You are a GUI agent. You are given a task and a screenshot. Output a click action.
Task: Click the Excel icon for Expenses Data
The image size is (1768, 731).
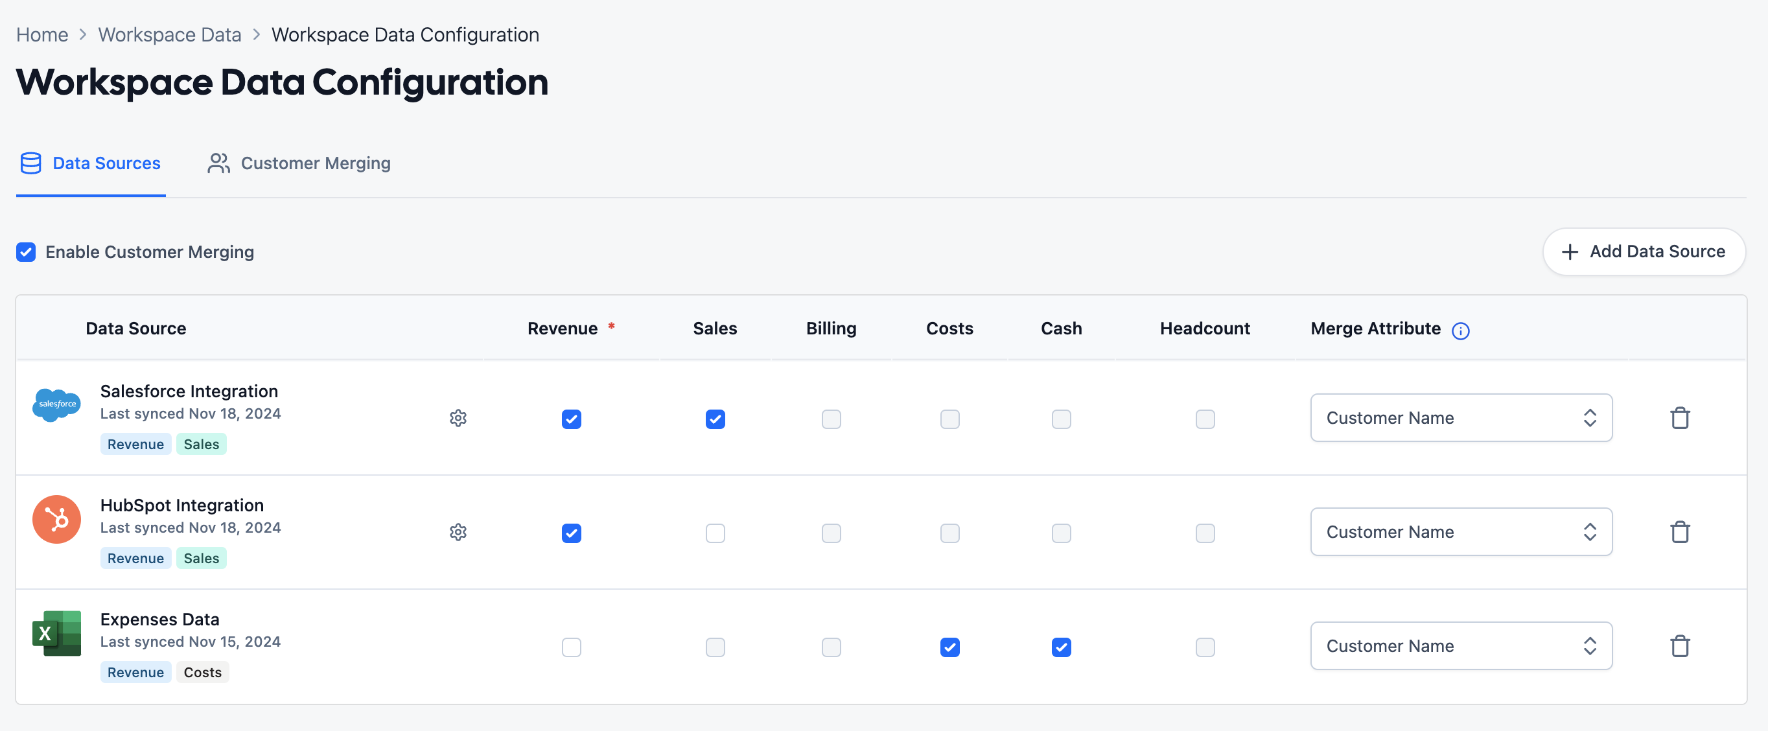(x=56, y=633)
